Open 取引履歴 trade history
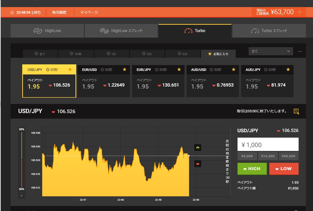This screenshot has height=211, width=313. 59,12
